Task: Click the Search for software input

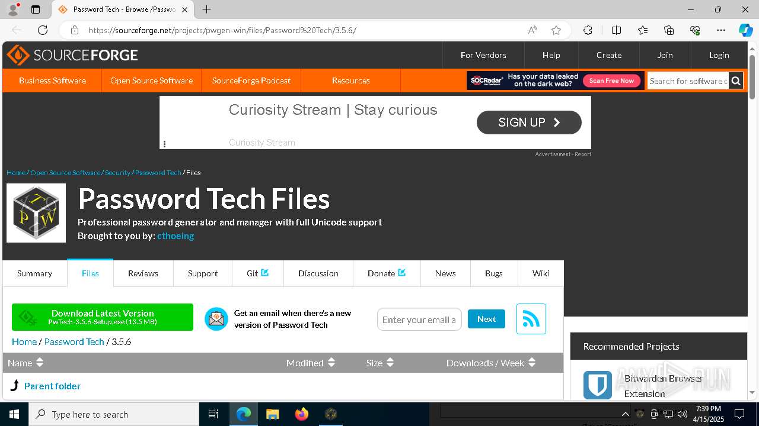Action: 688,81
